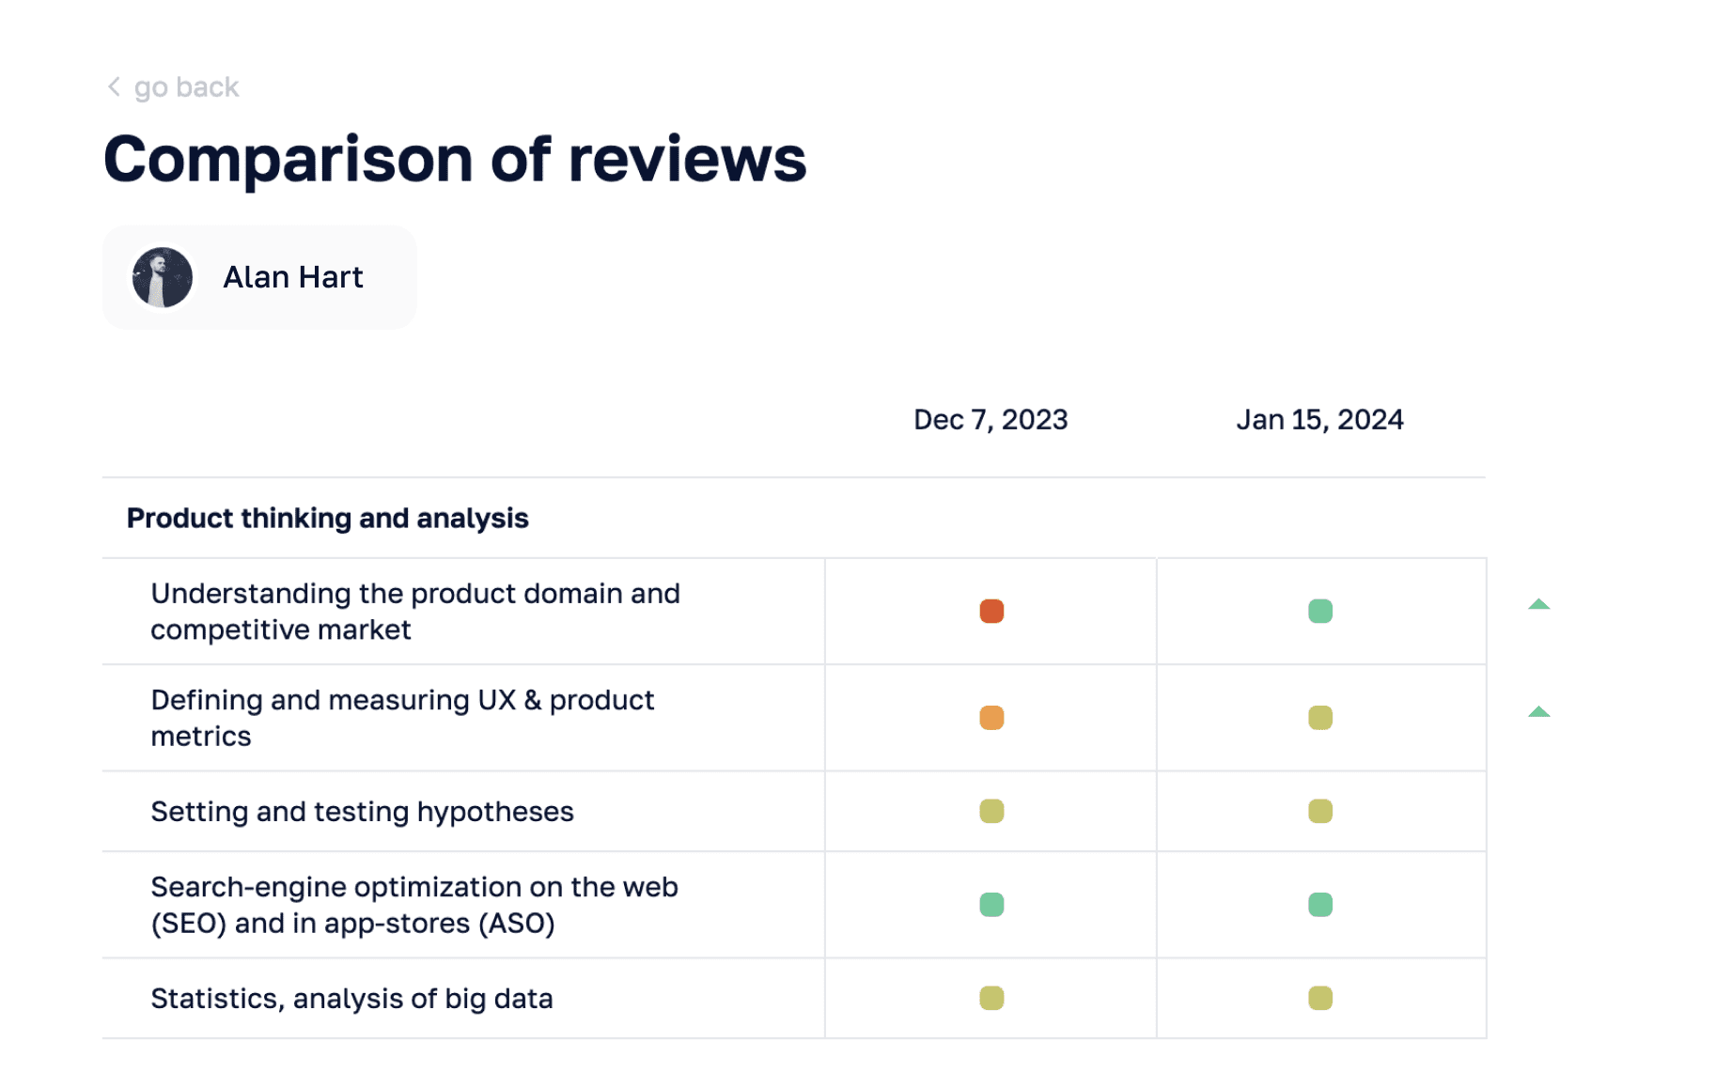1731x1088 pixels.
Task: Click the orange rating dot for UX metrics
Action: [990, 717]
